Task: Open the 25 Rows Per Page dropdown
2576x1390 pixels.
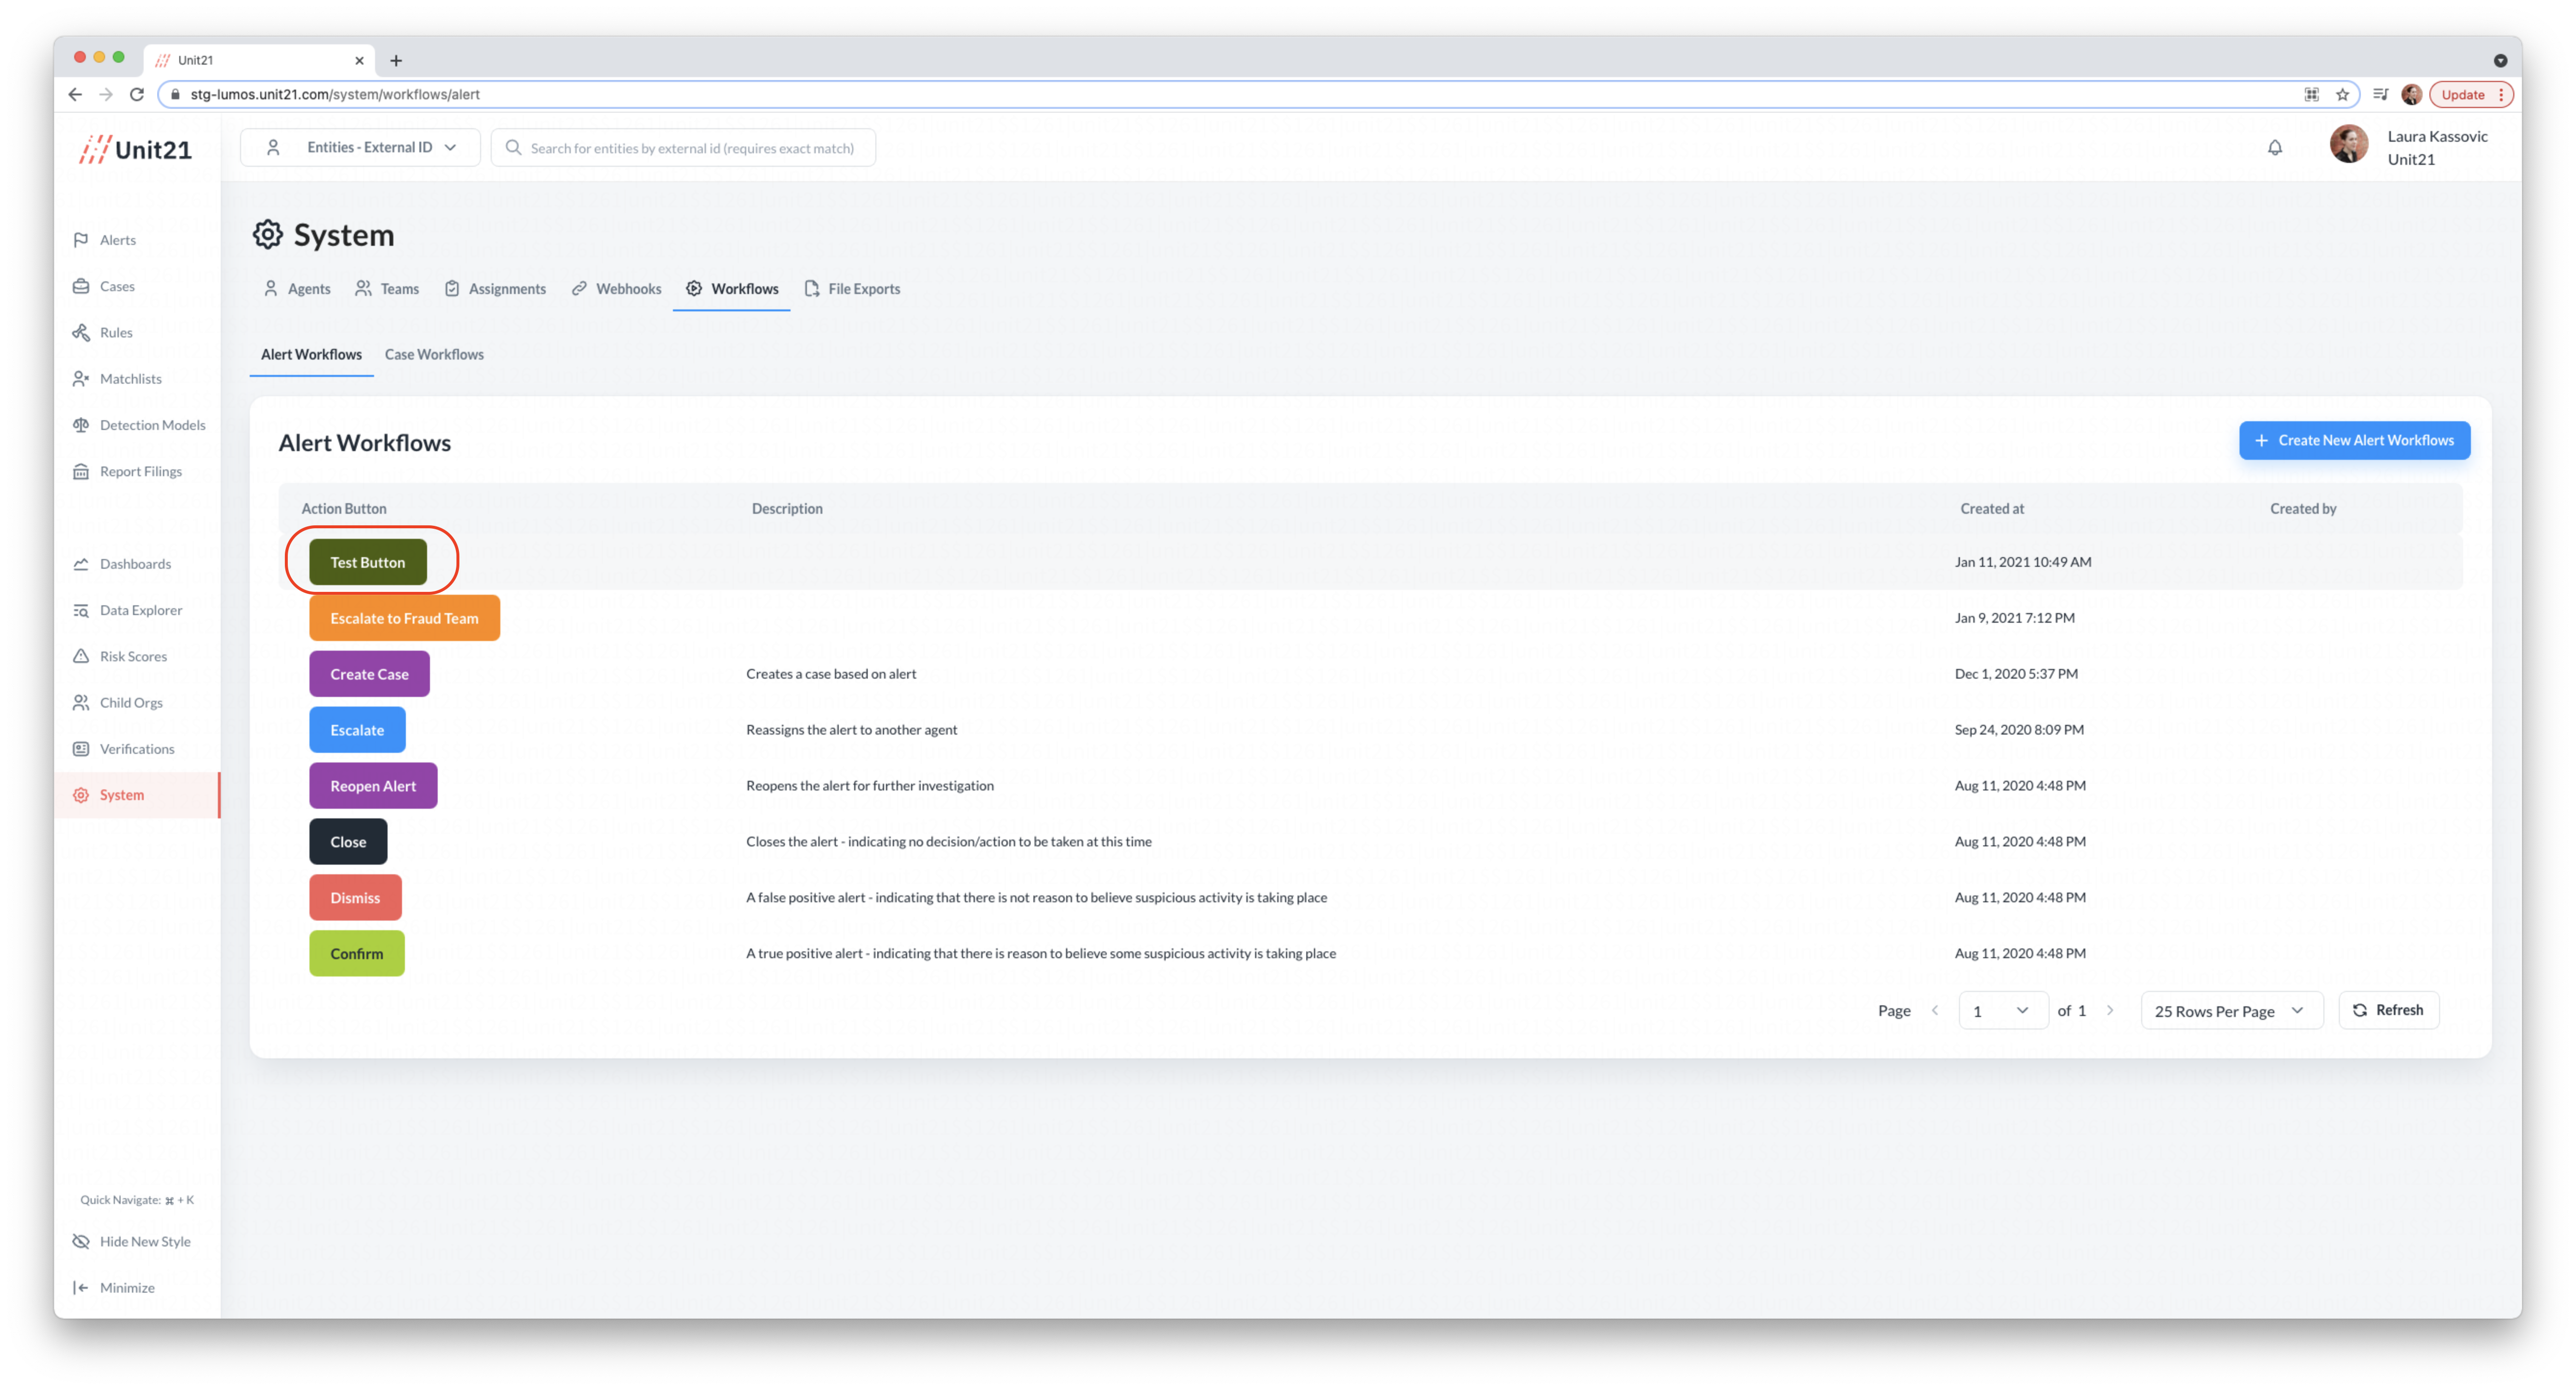Action: [x=2230, y=1010]
